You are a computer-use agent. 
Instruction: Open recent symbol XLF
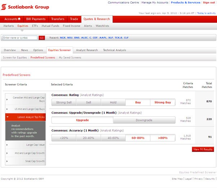pos(110,38)
